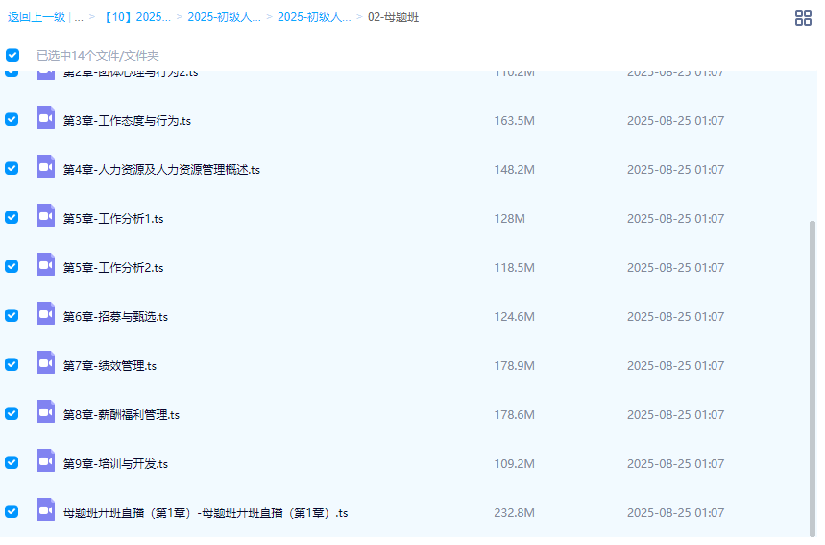Click size value 178.9M

click(514, 365)
